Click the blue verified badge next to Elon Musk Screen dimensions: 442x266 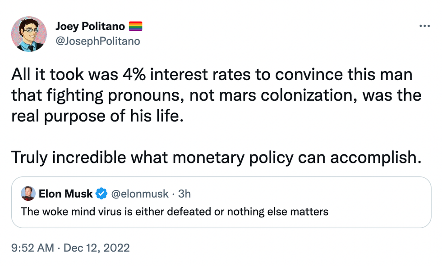click(x=102, y=194)
